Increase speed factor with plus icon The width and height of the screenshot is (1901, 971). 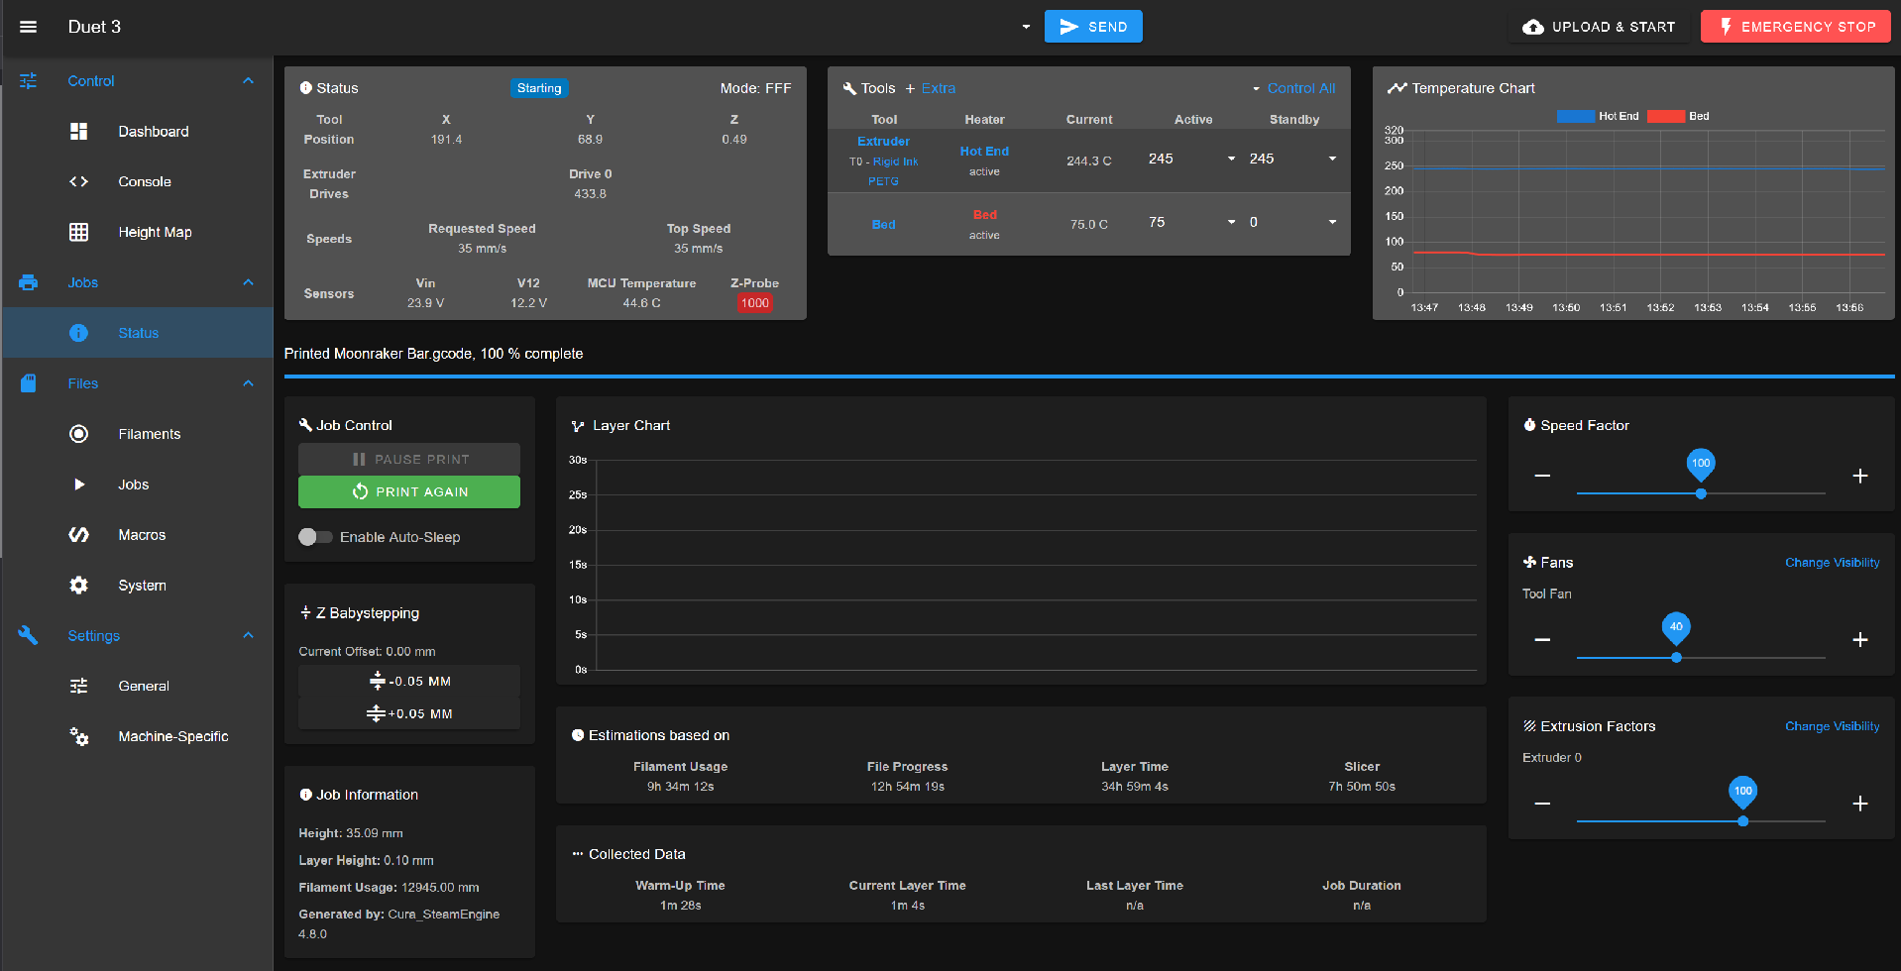[1860, 477]
